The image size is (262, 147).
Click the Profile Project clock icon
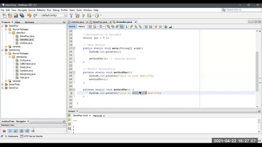(x=97, y=16)
